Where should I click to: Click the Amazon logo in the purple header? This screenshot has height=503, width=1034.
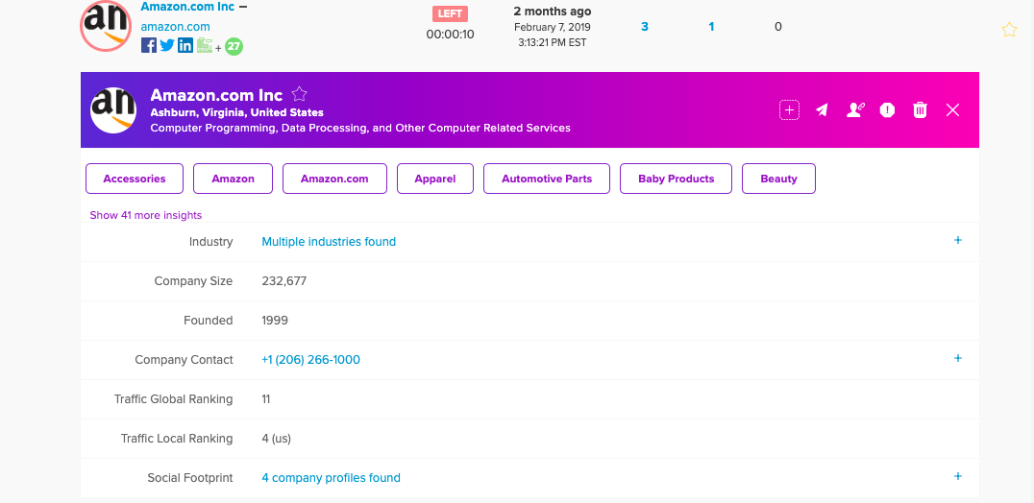[x=113, y=109]
